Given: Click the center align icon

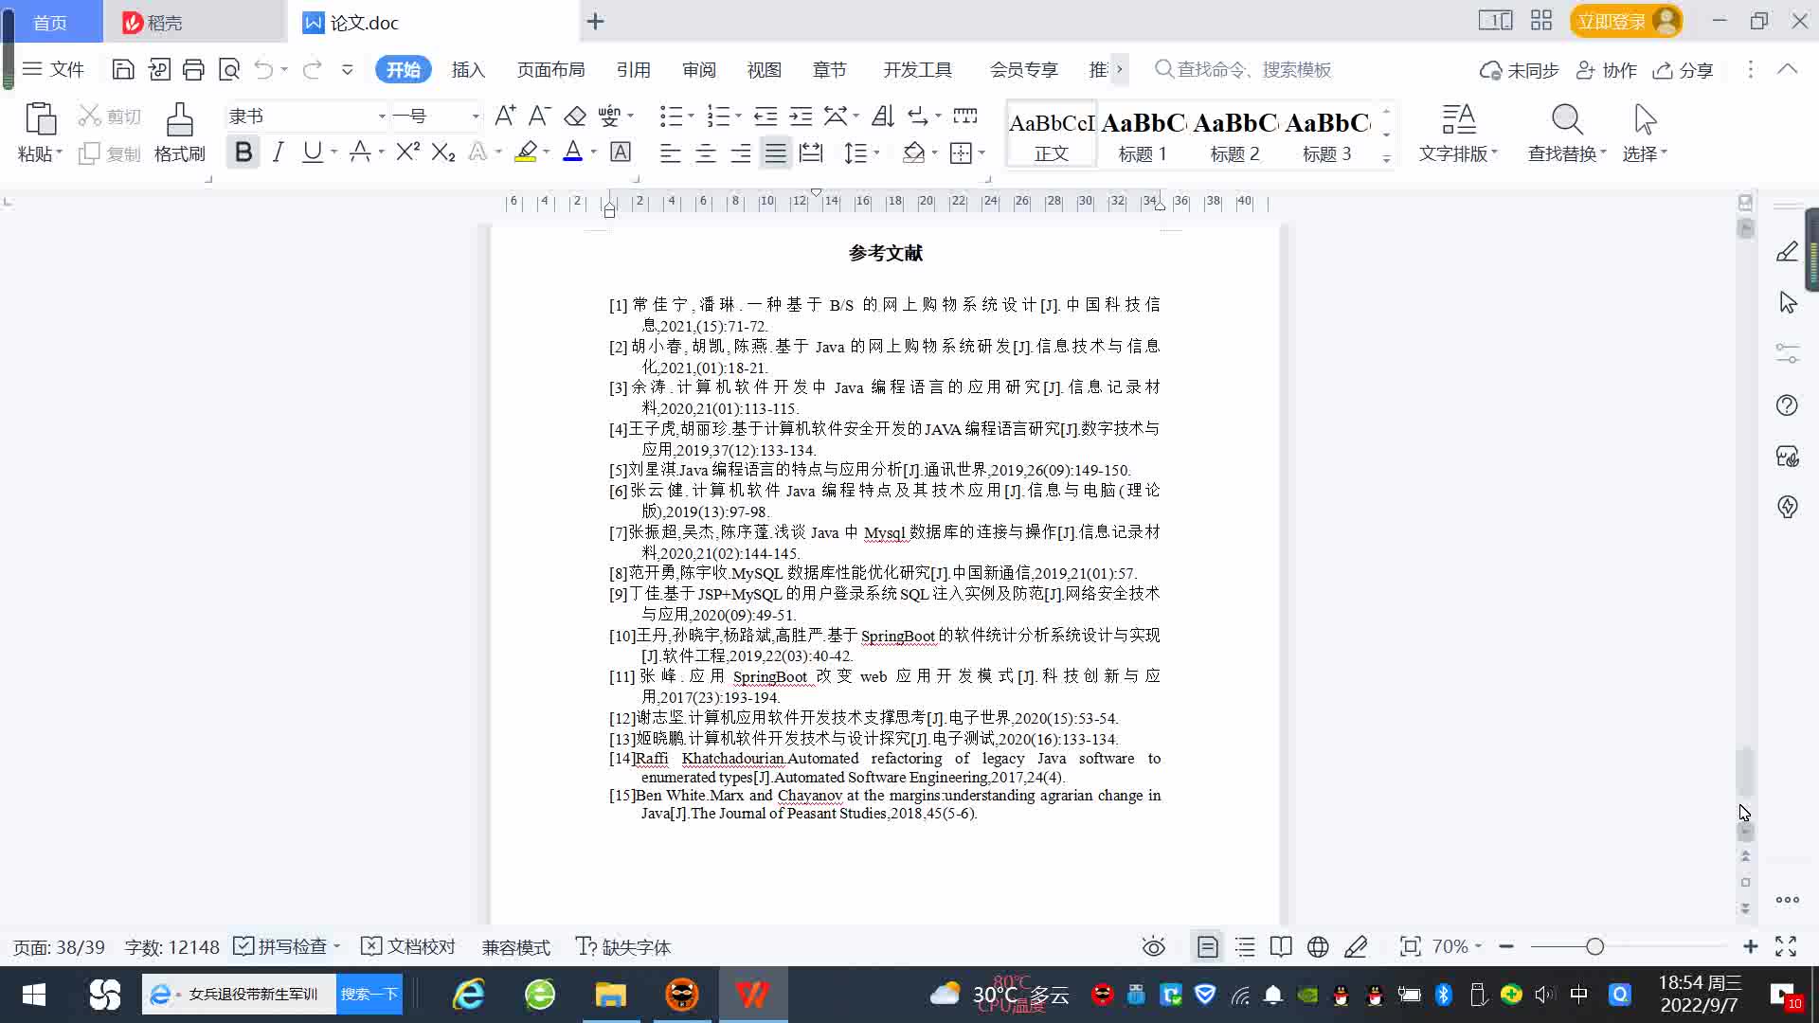Looking at the screenshot, I should click(705, 153).
